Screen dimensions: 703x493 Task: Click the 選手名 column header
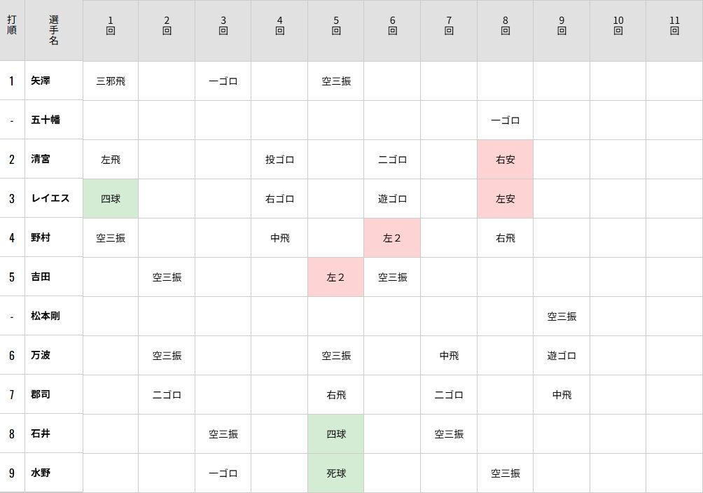click(54, 30)
